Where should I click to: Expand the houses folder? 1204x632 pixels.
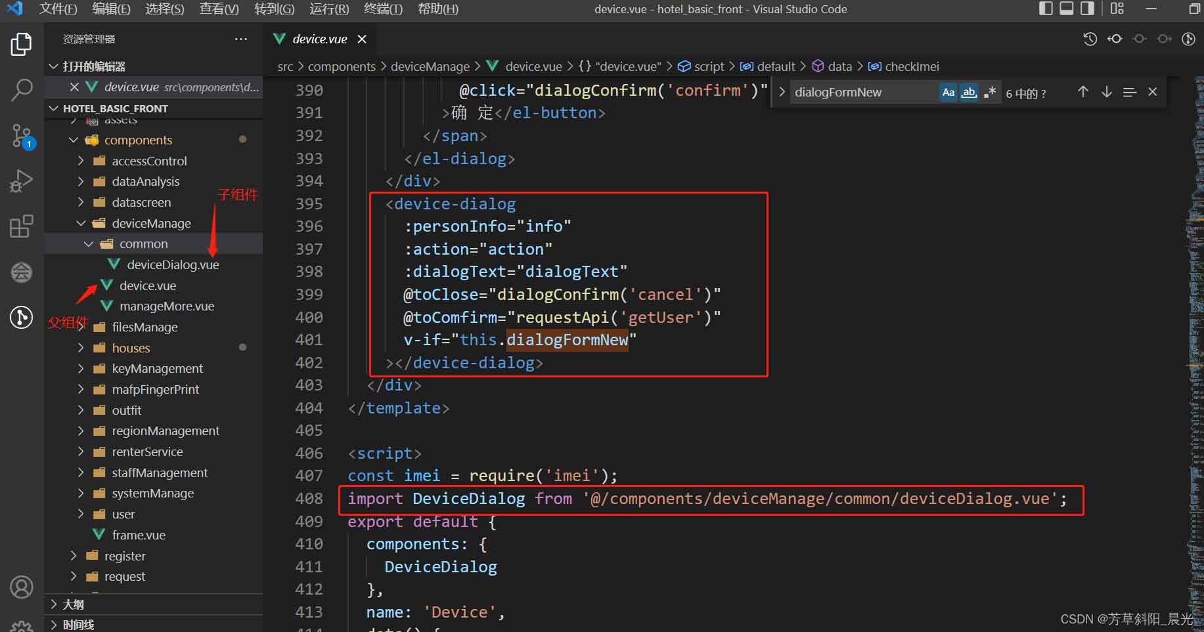(x=81, y=348)
